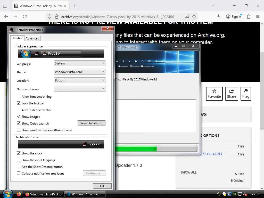Click the Start orb in taskbar appearance preview
Viewport: 264px width, 198px height.
[x=26, y=54]
